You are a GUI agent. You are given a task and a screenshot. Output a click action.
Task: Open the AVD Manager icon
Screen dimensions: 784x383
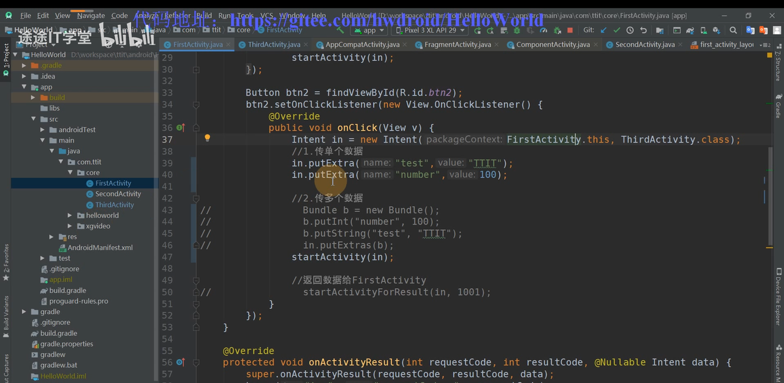click(x=703, y=30)
